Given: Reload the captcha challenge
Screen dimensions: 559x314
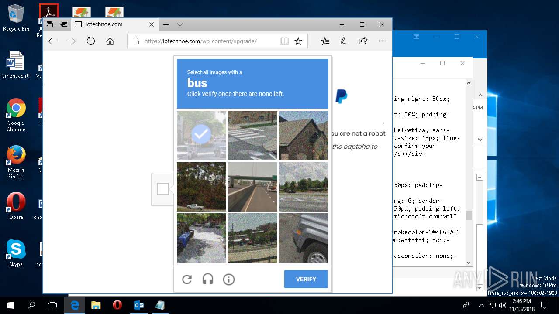Looking at the screenshot, I should click(187, 279).
